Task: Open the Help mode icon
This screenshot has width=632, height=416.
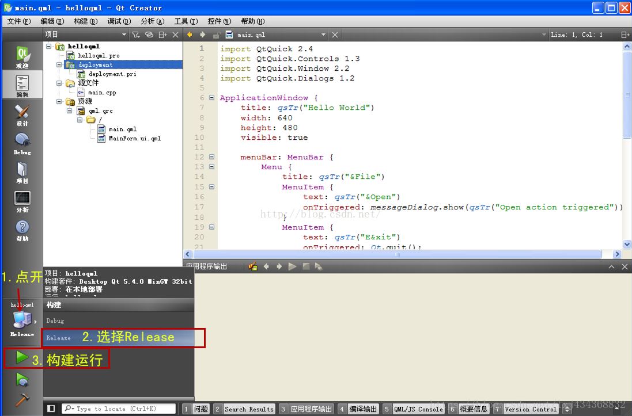Action: coord(22,230)
